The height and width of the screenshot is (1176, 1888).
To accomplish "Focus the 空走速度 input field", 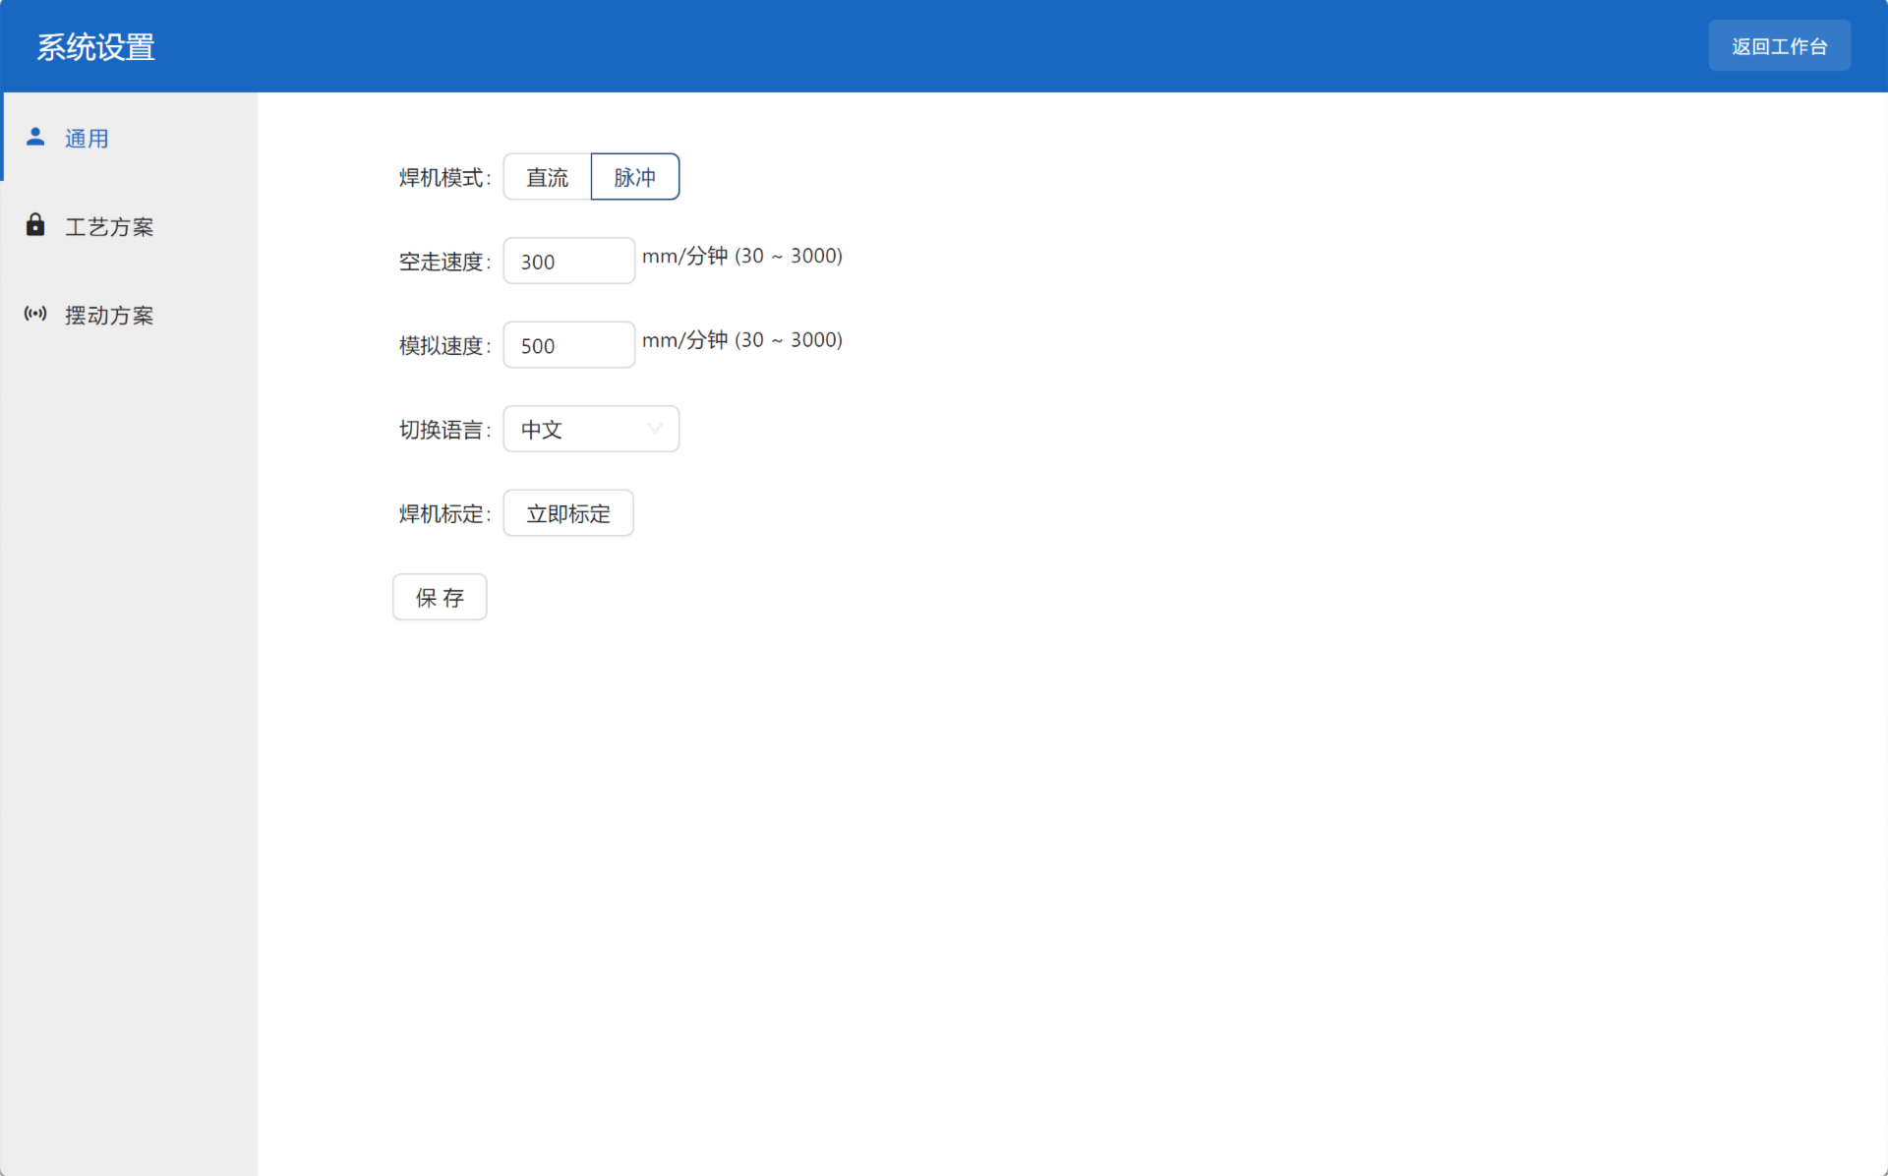I will [568, 262].
